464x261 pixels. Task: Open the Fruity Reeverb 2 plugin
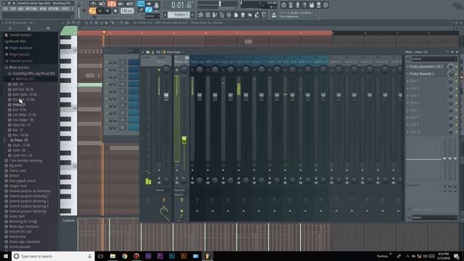422,74
